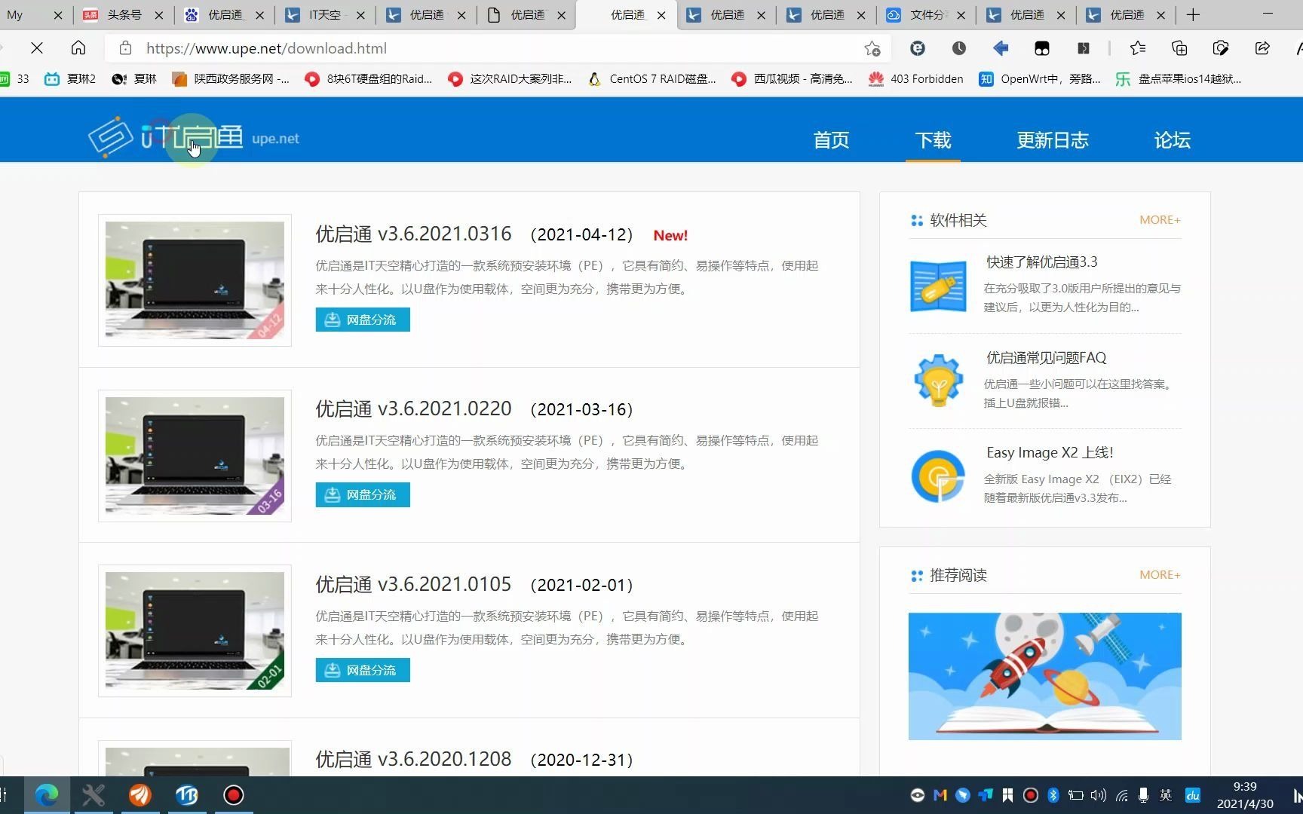Add this page to favorites star

point(872,48)
